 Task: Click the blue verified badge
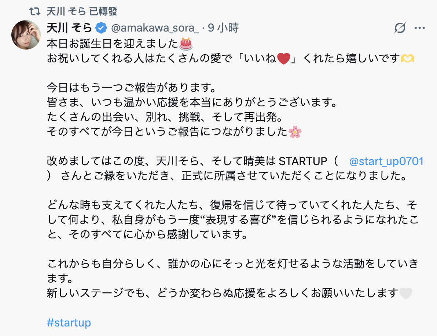pyautogui.click(x=101, y=28)
